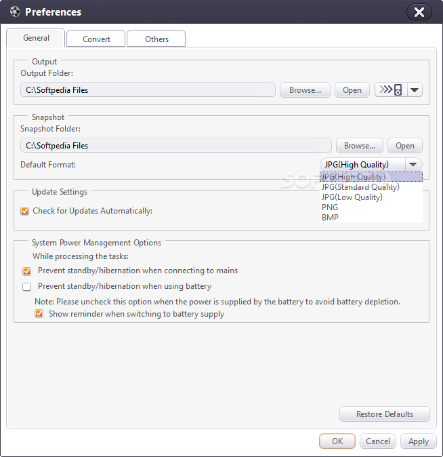Click the transfer-to-device output icon
The width and height of the screenshot is (443, 457).
tap(391, 90)
